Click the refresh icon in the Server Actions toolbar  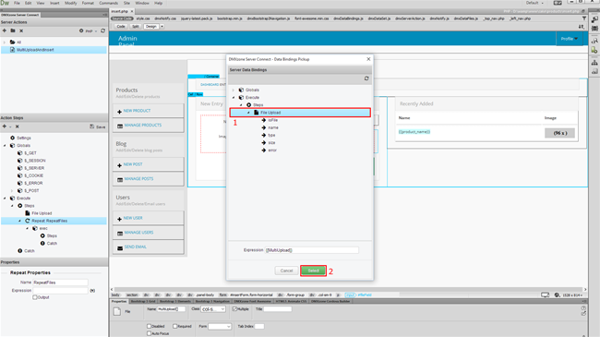click(103, 30)
